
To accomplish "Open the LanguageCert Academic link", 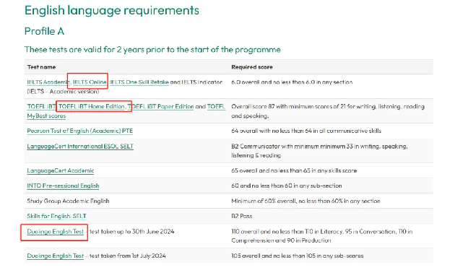I will tap(61, 170).
